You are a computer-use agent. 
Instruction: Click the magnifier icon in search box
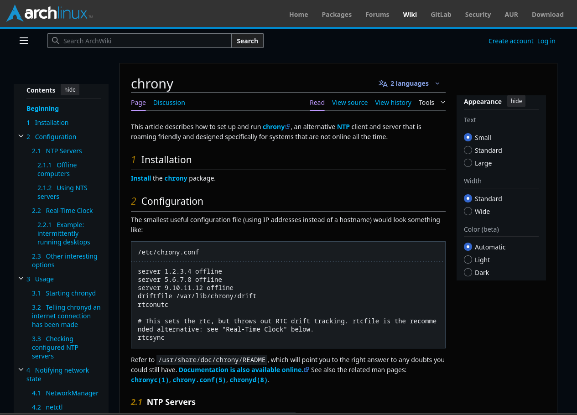click(56, 41)
